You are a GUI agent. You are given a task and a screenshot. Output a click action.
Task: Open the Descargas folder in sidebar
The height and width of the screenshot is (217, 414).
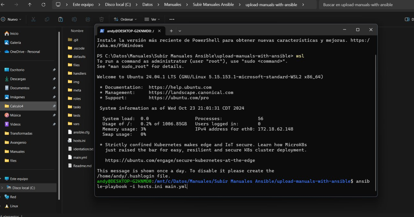point(18,79)
